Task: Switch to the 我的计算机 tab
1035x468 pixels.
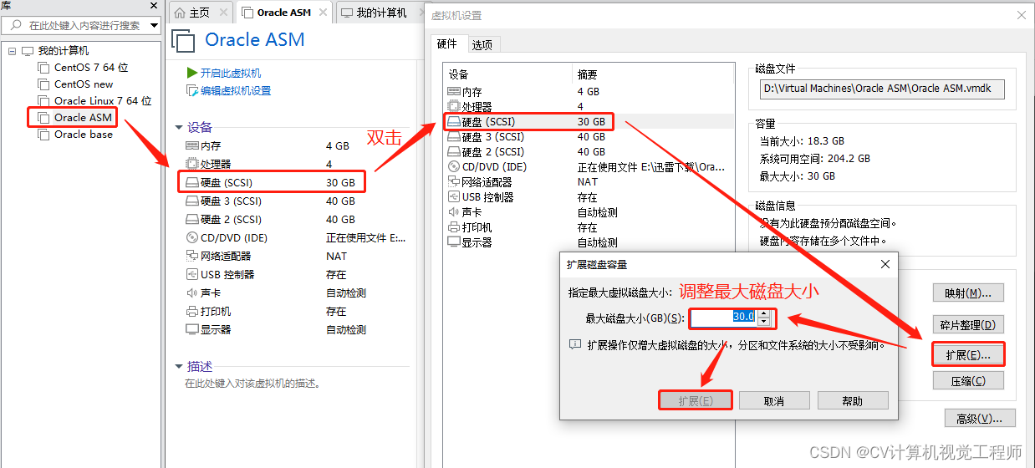Action: point(381,13)
